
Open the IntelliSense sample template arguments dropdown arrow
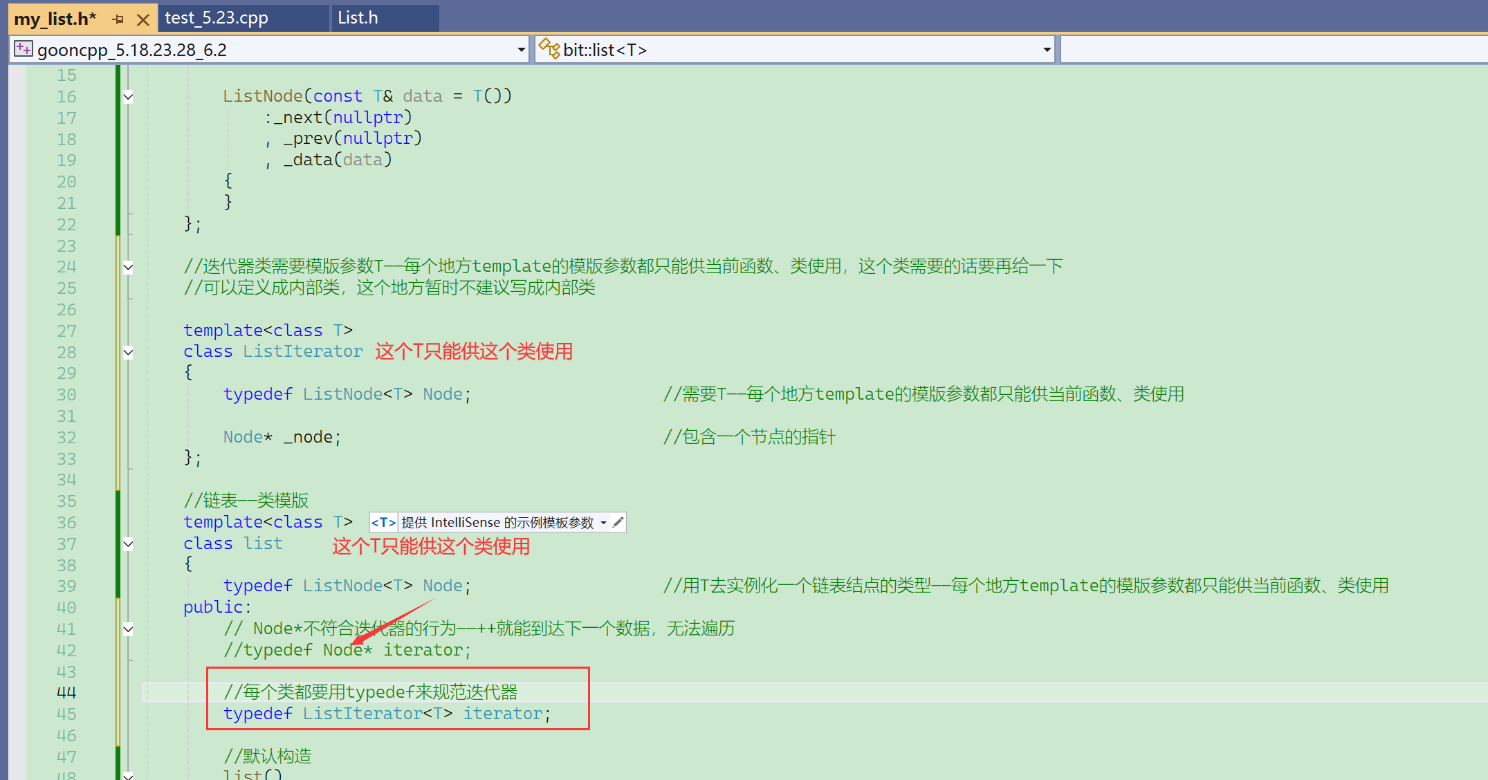pos(604,523)
